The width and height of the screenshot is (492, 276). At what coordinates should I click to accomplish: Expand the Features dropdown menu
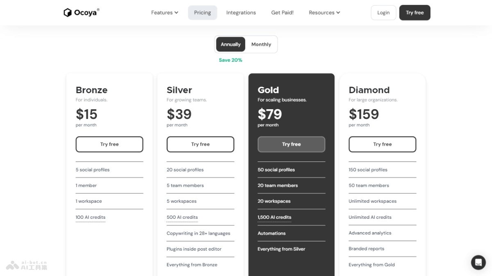pos(164,13)
